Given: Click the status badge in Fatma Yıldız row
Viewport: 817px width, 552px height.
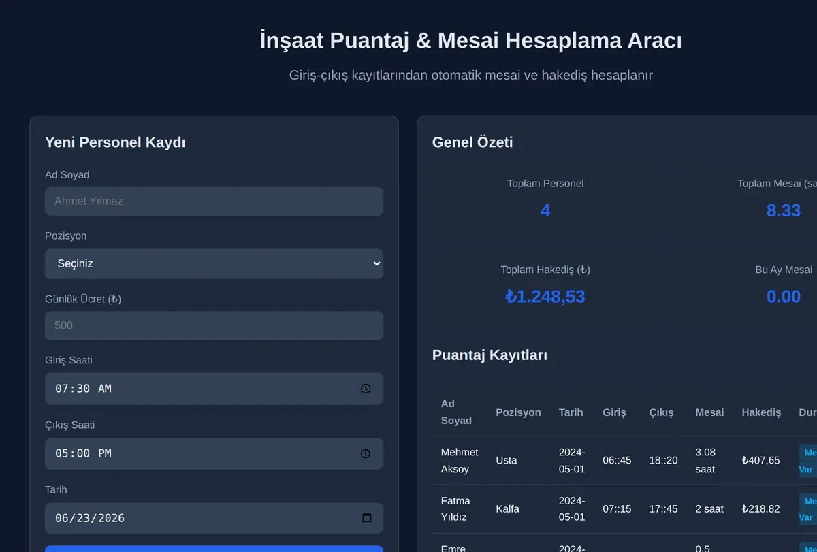Looking at the screenshot, I should click(x=808, y=509).
